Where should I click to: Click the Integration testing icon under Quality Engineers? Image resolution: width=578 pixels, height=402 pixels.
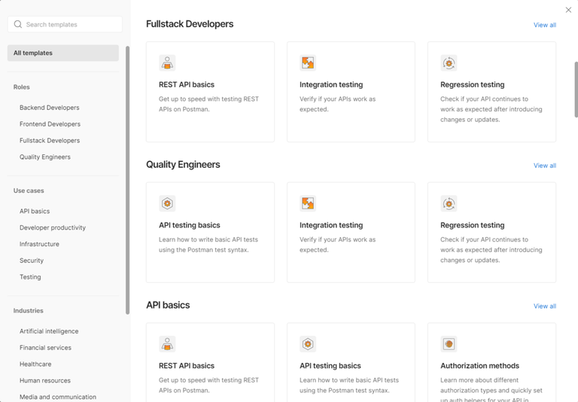point(308,203)
